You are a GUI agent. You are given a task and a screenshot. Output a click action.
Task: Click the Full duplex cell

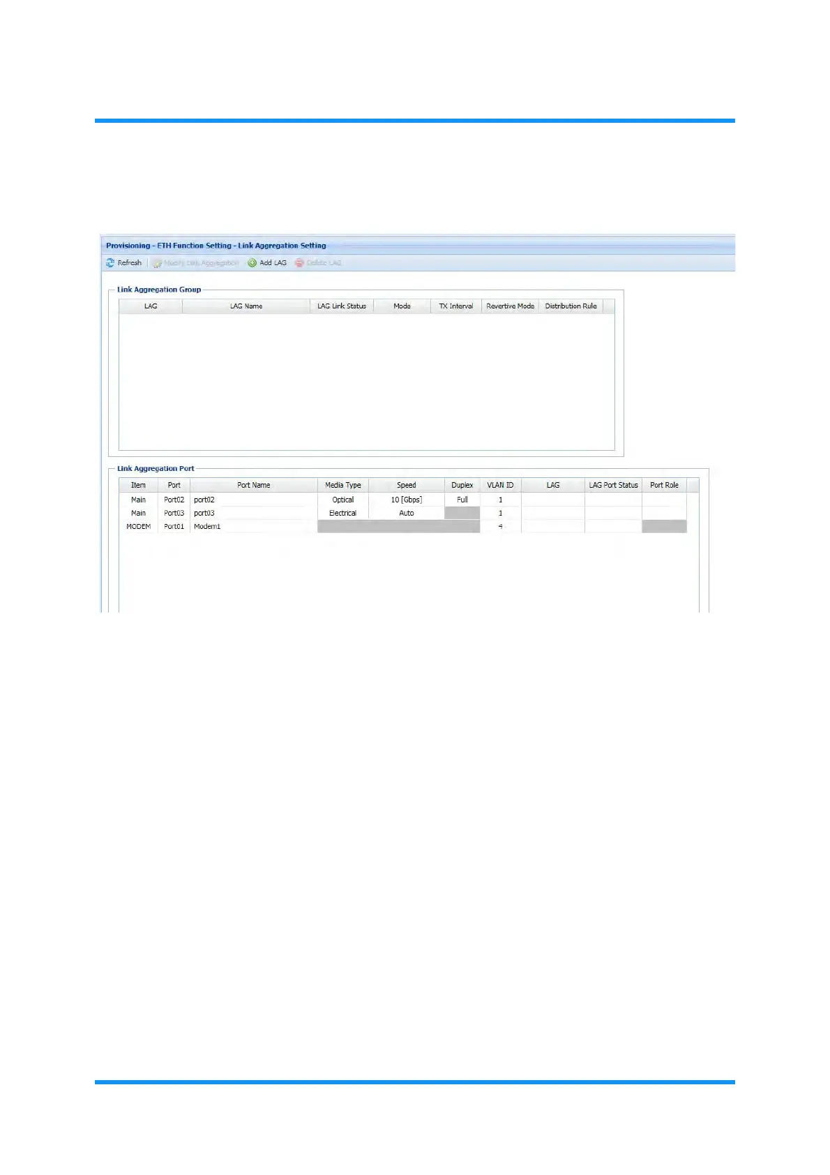point(462,500)
